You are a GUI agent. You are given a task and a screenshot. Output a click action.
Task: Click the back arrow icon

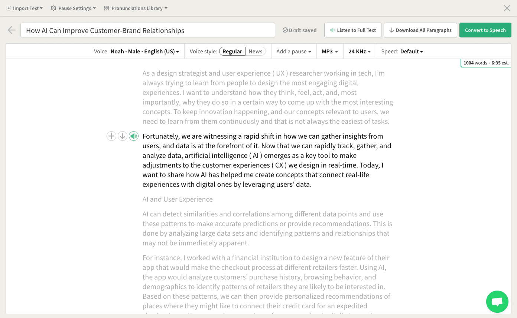[x=12, y=30]
